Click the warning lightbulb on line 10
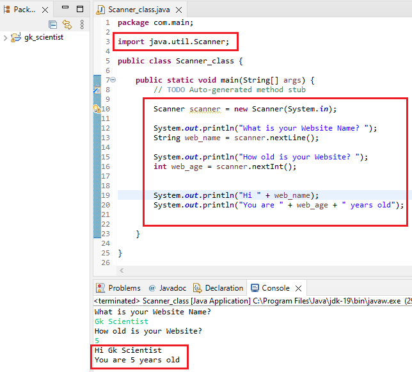Screen dimensions: 412x372 point(97,109)
